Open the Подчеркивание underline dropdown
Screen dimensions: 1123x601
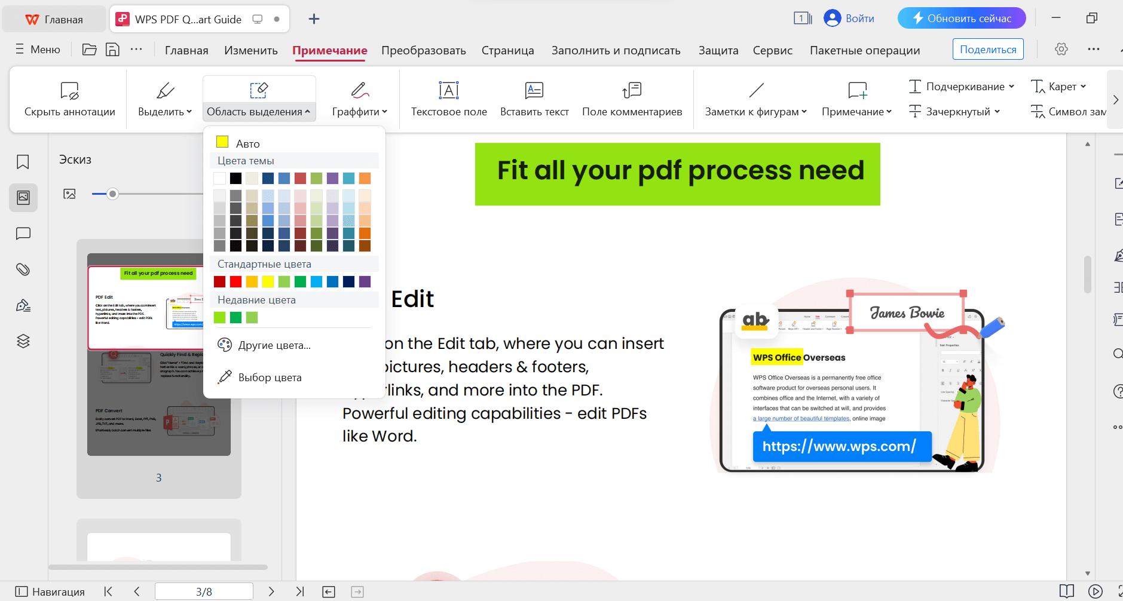(x=1011, y=87)
